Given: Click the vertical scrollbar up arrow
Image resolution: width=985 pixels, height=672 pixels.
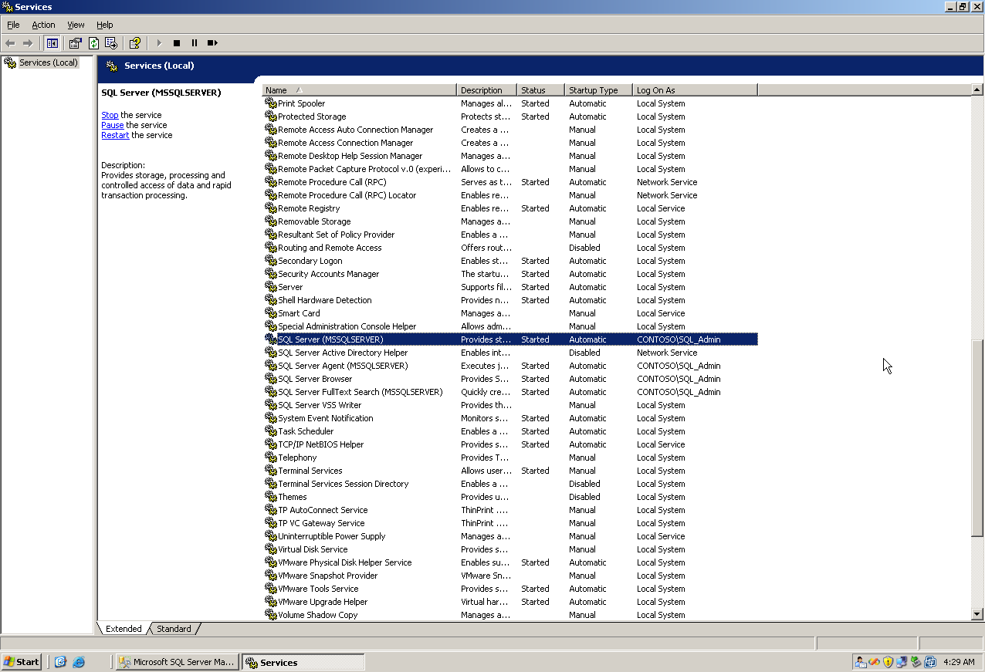Looking at the screenshot, I should pyautogui.click(x=977, y=90).
